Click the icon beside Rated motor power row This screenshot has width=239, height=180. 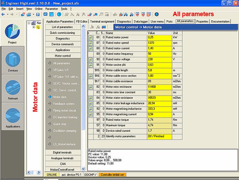(91, 37)
